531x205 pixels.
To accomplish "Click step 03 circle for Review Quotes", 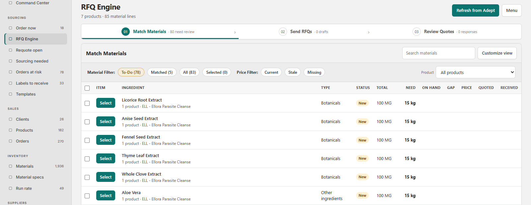I will click(417, 32).
